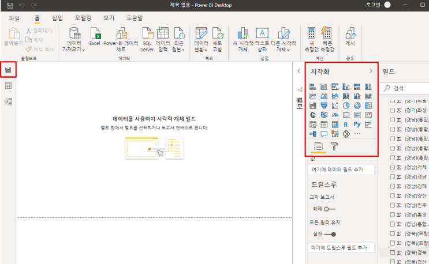The width and height of the screenshot is (429, 264).
Task: Select the R script visual
Action: tap(346, 125)
